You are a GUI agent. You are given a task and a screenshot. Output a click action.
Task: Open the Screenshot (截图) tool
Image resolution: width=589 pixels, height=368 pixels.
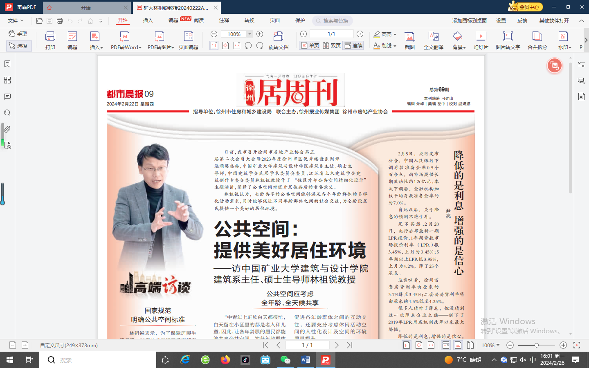click(409, 40)
